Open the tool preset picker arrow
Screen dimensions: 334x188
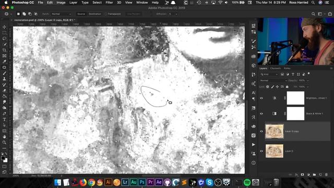(x=11, y=14)
